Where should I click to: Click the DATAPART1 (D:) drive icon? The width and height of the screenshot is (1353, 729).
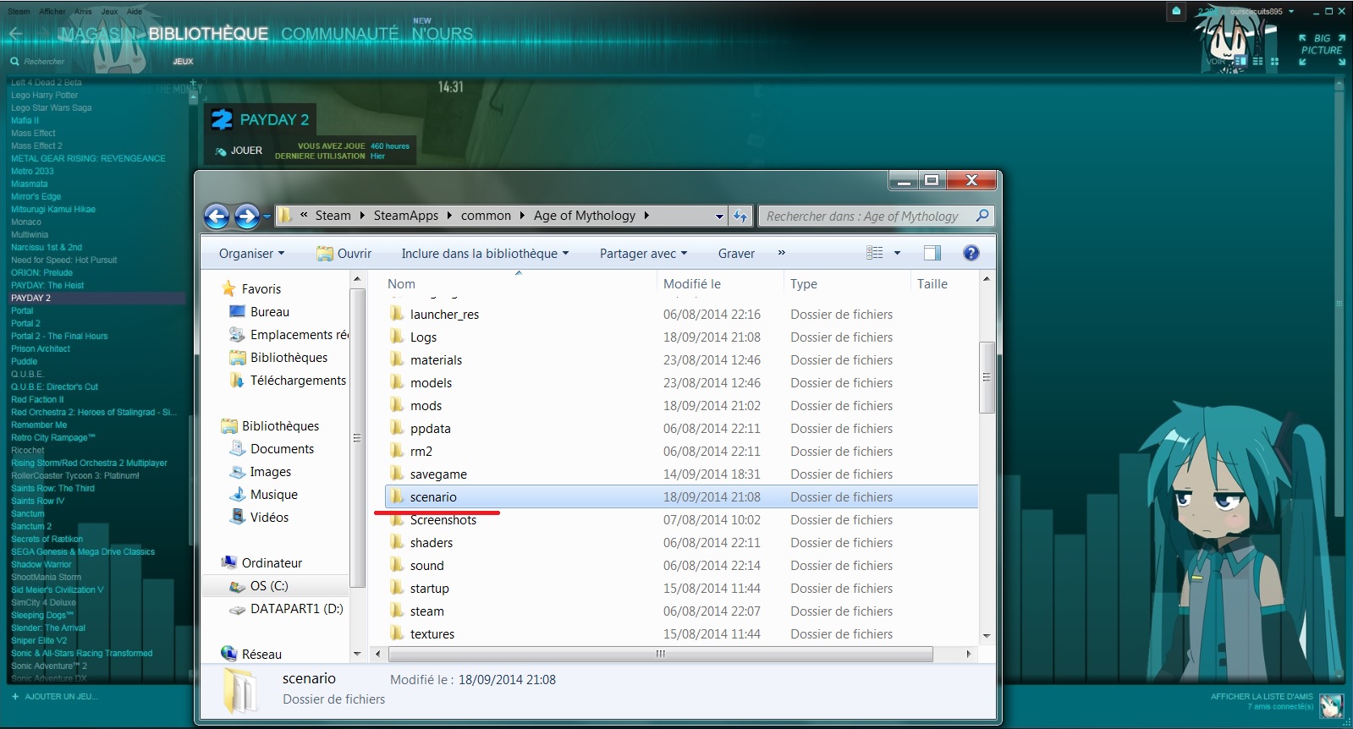coord(237,608)
